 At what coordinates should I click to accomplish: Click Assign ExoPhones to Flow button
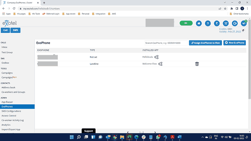pos(205,43)
